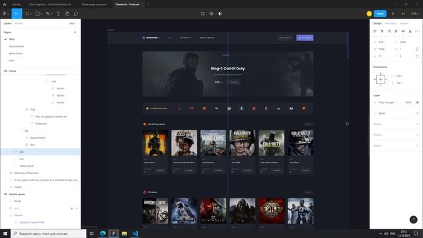This screenshot has height=238, width=423.
Task: Select the Hand tool
Action: point(67,14)
